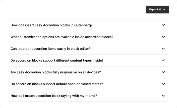Expand "How do I match accordion block styling" question
177x108 pixels.
(x=54, y=96)
